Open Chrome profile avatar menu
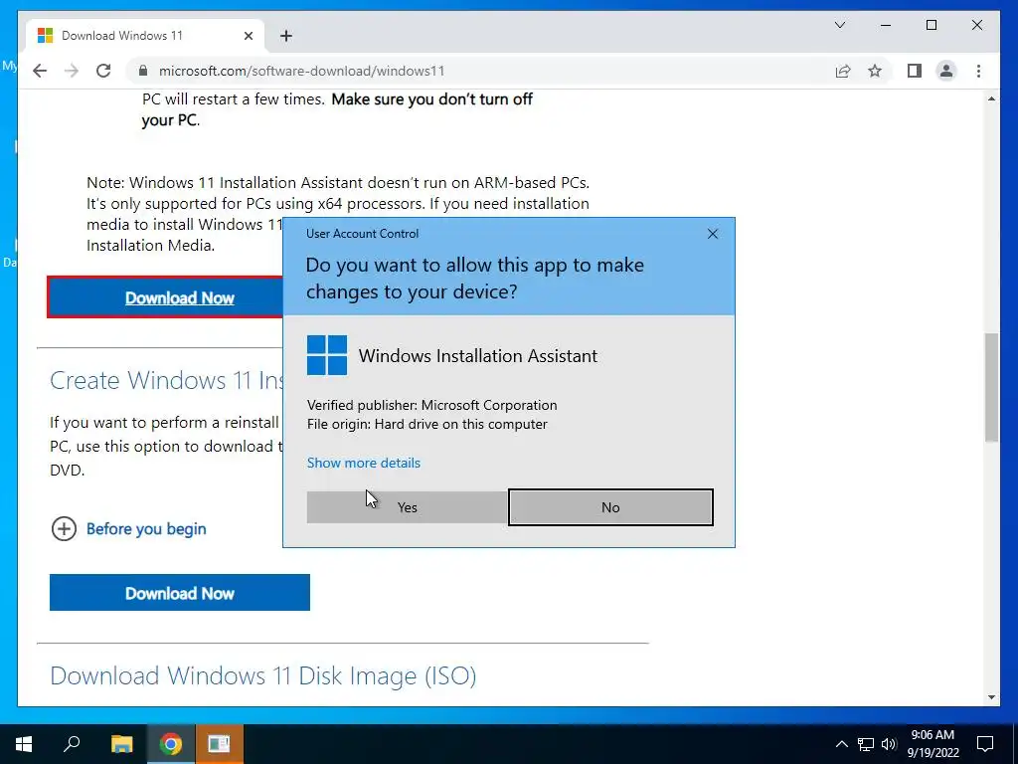Image resolution: width=1018 pixels, height=764 pixels. pos(946,71)
